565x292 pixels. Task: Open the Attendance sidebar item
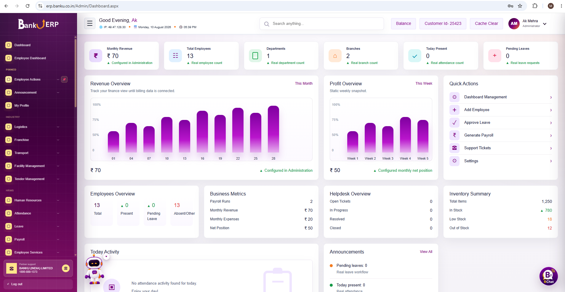click(37, 213)
